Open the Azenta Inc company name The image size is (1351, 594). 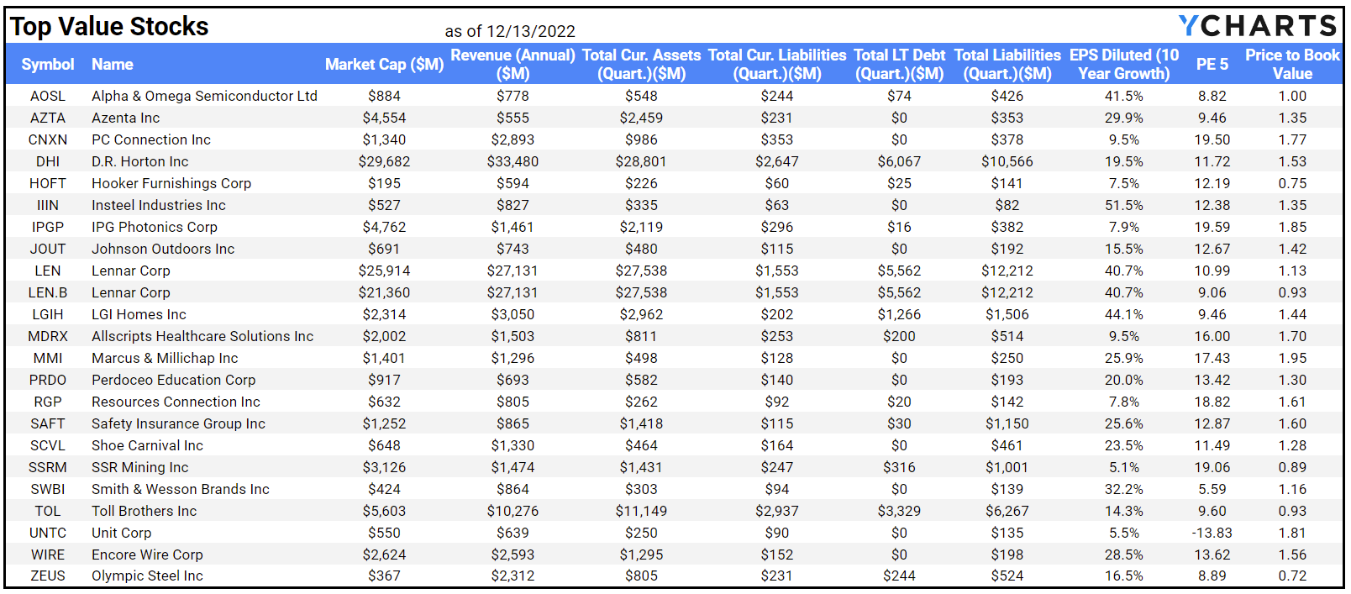click(126, 118)
